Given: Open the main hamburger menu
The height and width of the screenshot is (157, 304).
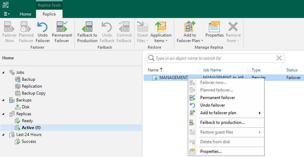Looking at the screenshot, I should point(7,14).
